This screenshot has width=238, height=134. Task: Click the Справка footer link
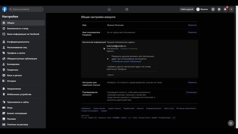coord(104,111)
